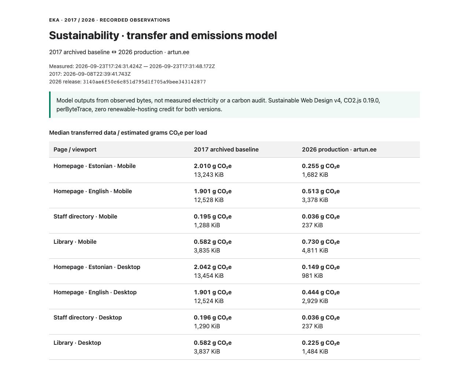Click the 2.010 g CO₂e baseline value
Viewport: 469px width, 366px height.
click(x=213, y=166)
